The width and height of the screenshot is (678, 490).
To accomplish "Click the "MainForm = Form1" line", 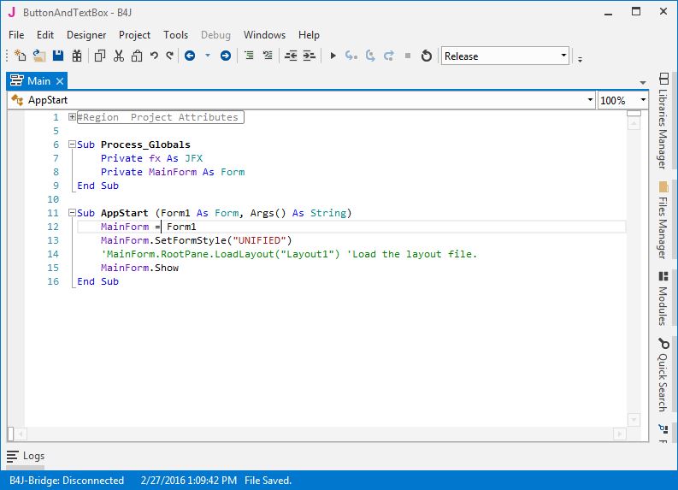I will coord(148,227).
